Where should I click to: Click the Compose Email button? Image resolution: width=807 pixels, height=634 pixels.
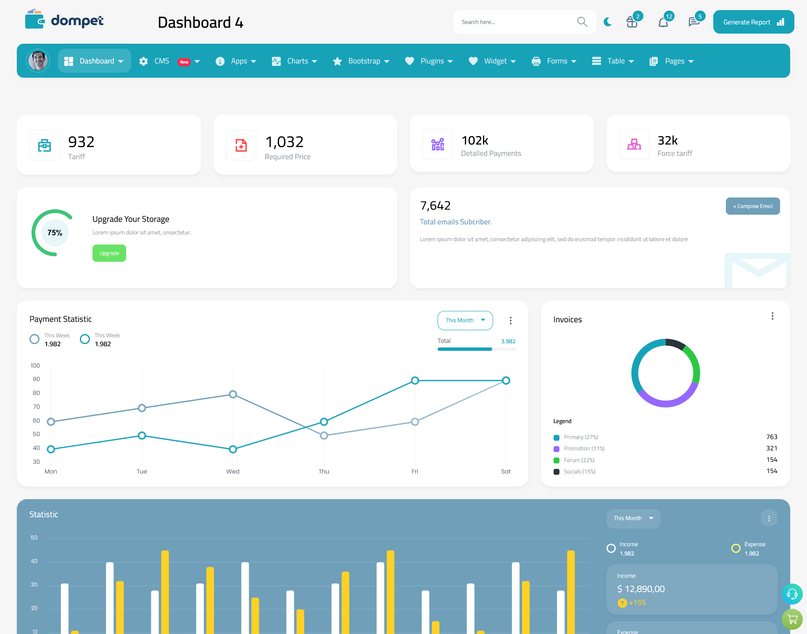[x=752, y=205]
